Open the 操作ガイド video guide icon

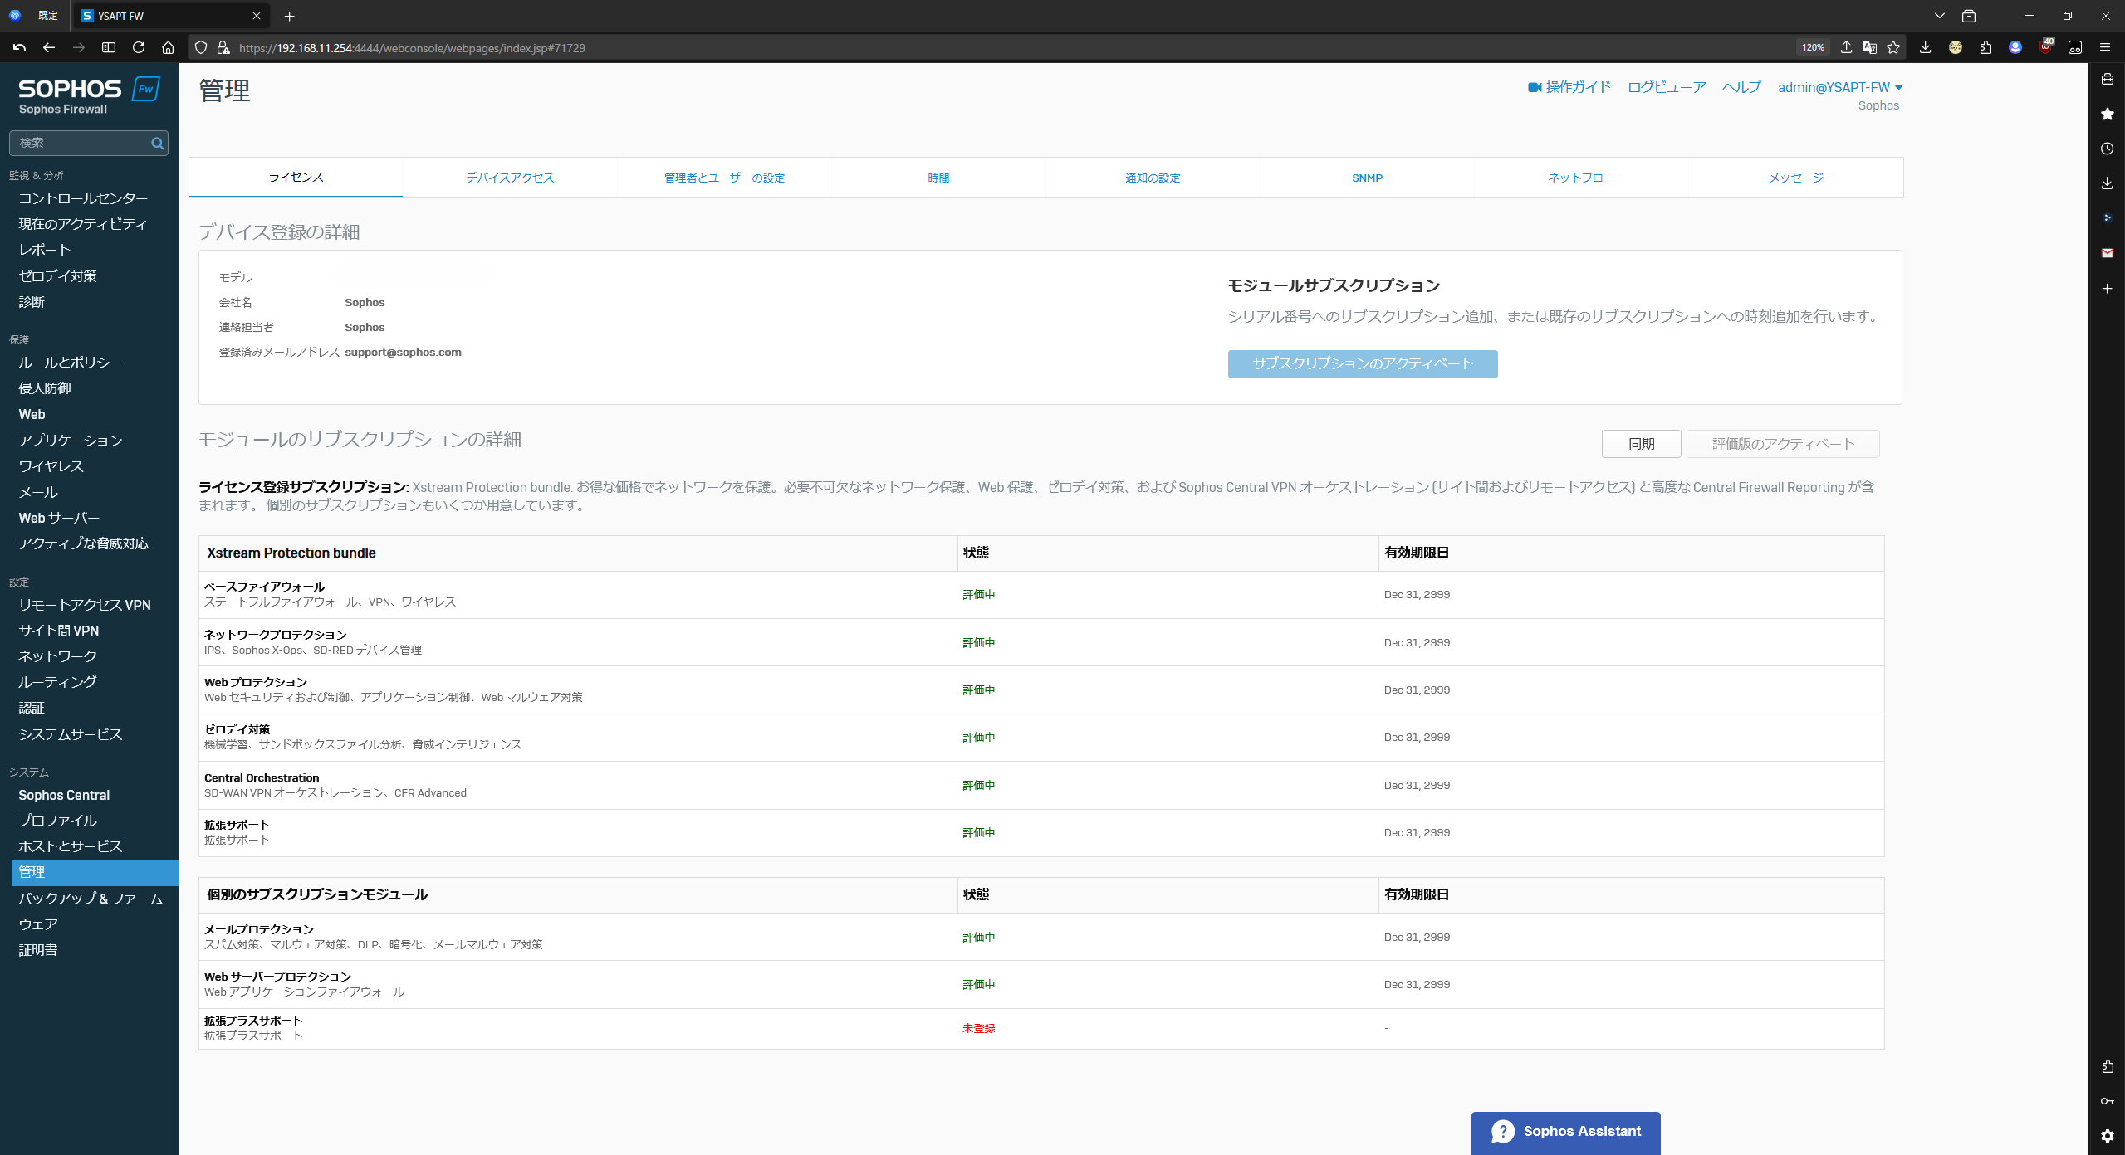click(1535, 87)
